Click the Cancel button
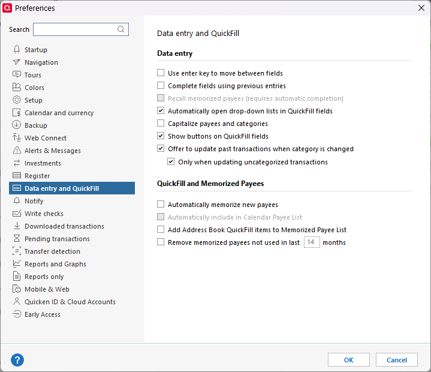Image resolution: width=431 pixels, height=372 pixels. [396, 360]
